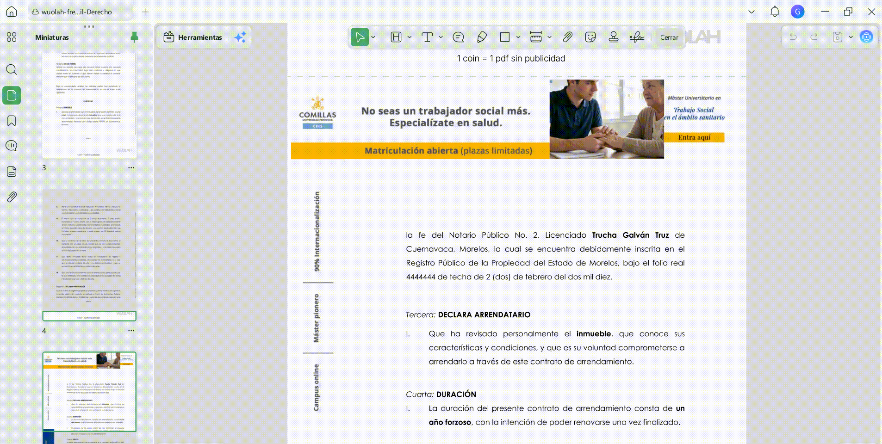Viewport: 882px width, 444px height.
Task: Click the Comillas university logo
Action: pos(317,112)
